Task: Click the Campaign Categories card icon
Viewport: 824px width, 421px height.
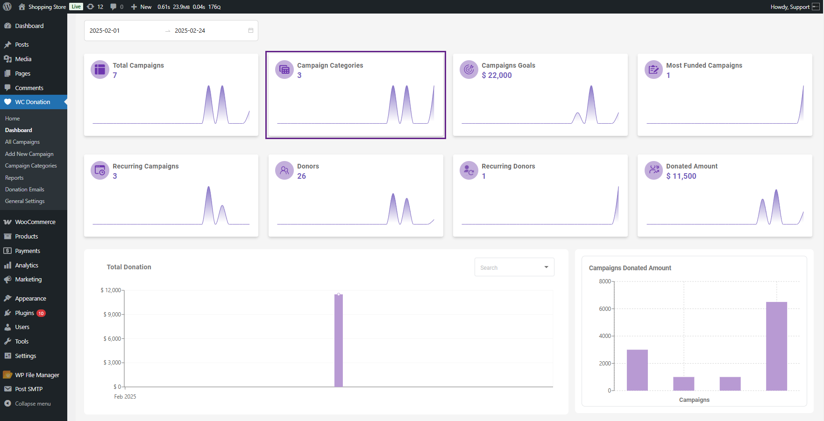Action: point(284,70)
